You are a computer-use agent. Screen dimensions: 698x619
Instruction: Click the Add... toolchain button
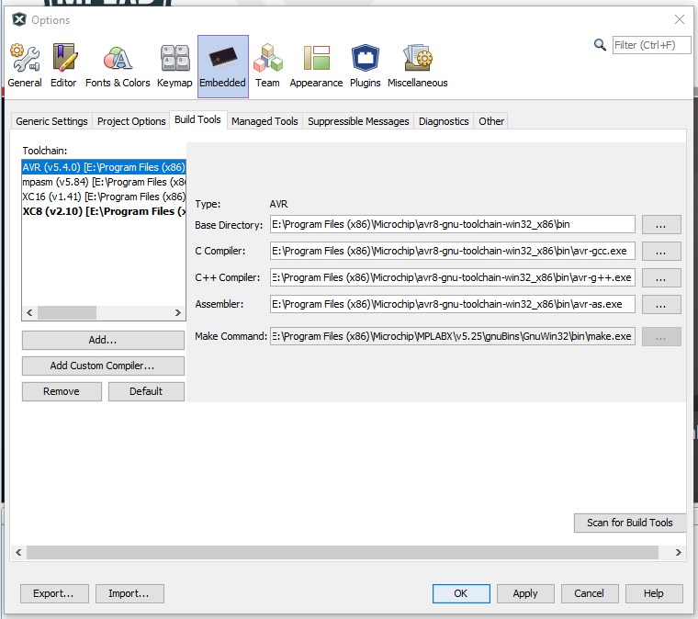tap(103, 340)
